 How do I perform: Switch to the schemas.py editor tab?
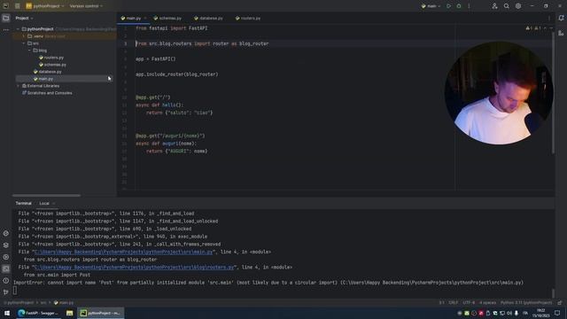coord(167,18)
